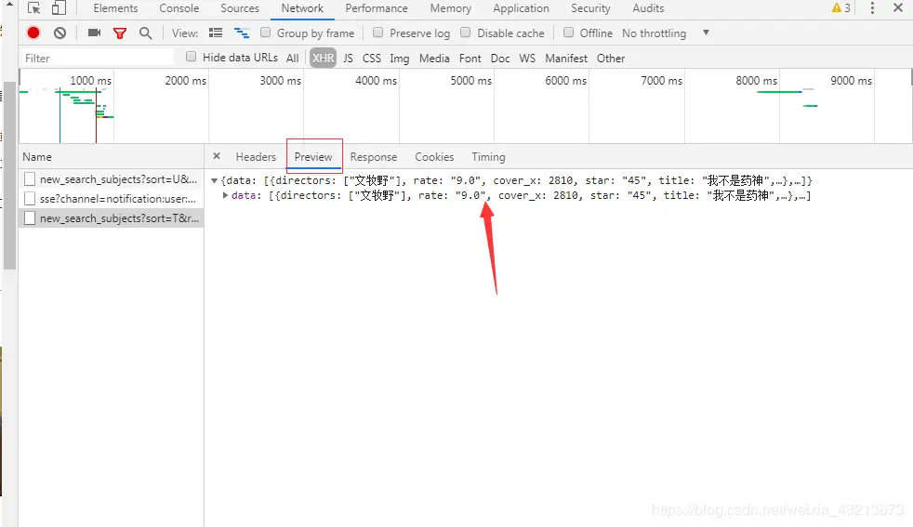Click the Name column header
The height and width of the screenshot is (527, 913).
coord(112,157)
